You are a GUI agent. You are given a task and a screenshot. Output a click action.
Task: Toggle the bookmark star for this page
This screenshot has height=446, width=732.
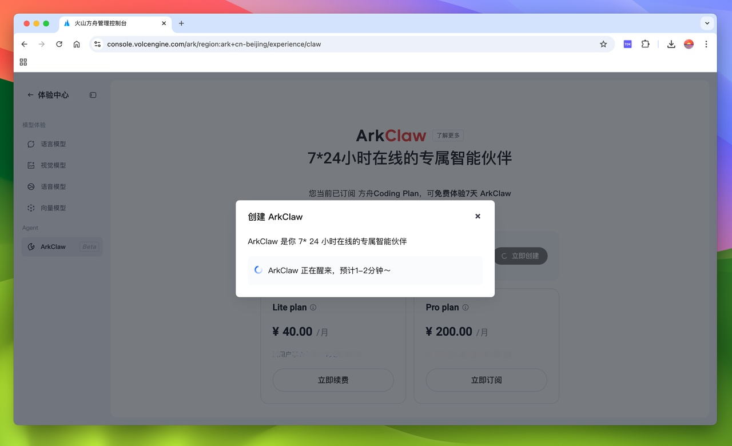(603, 43)
